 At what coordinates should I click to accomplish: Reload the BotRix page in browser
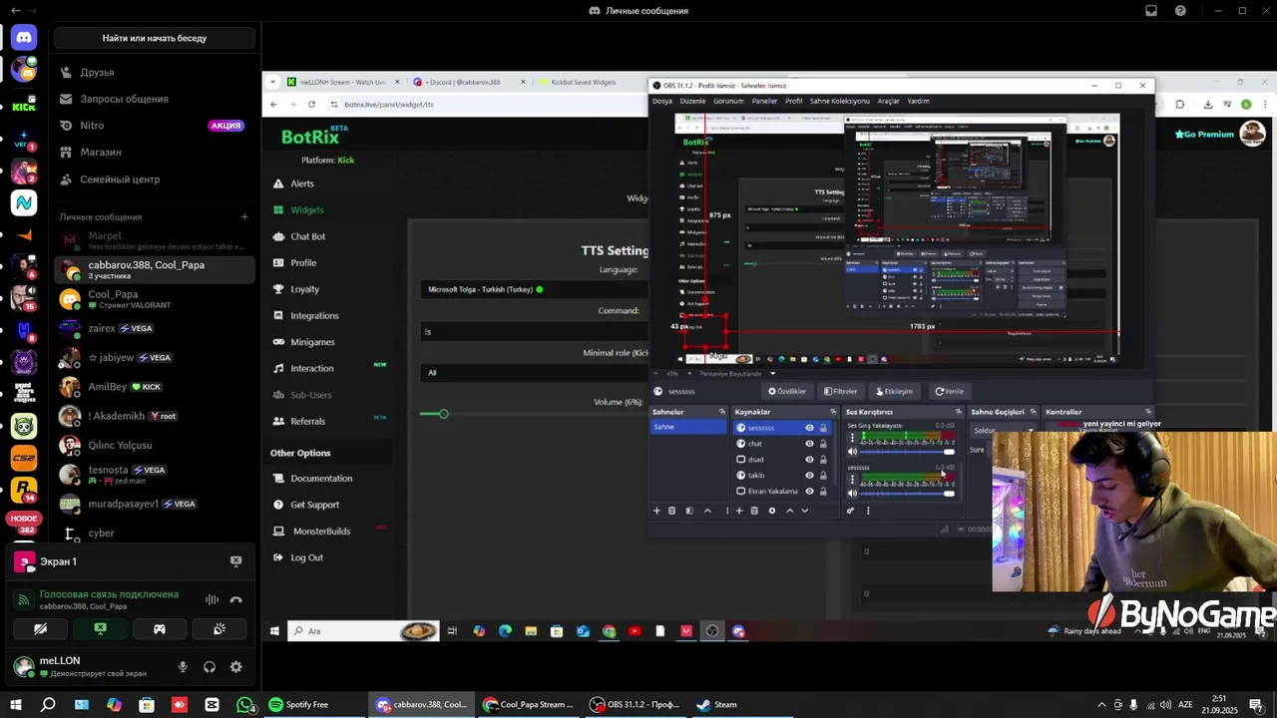tap(311, 104)
